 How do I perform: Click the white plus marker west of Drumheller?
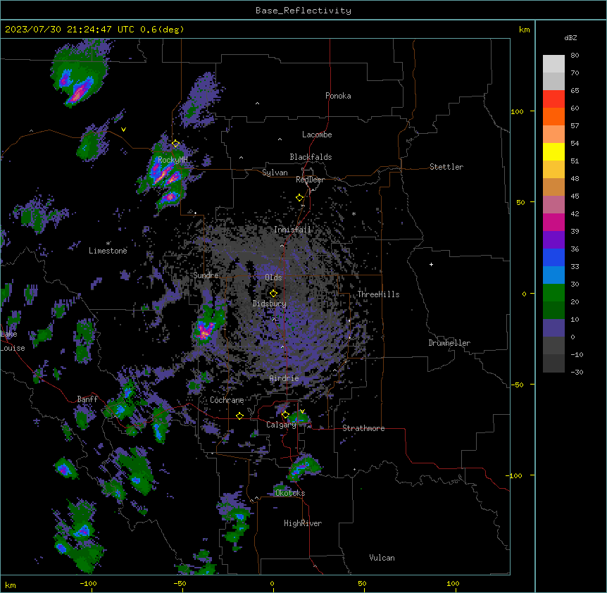pyautogui.click(x=431, y=264)
